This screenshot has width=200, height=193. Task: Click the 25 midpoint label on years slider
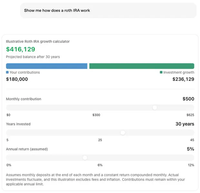coord(100,140)
